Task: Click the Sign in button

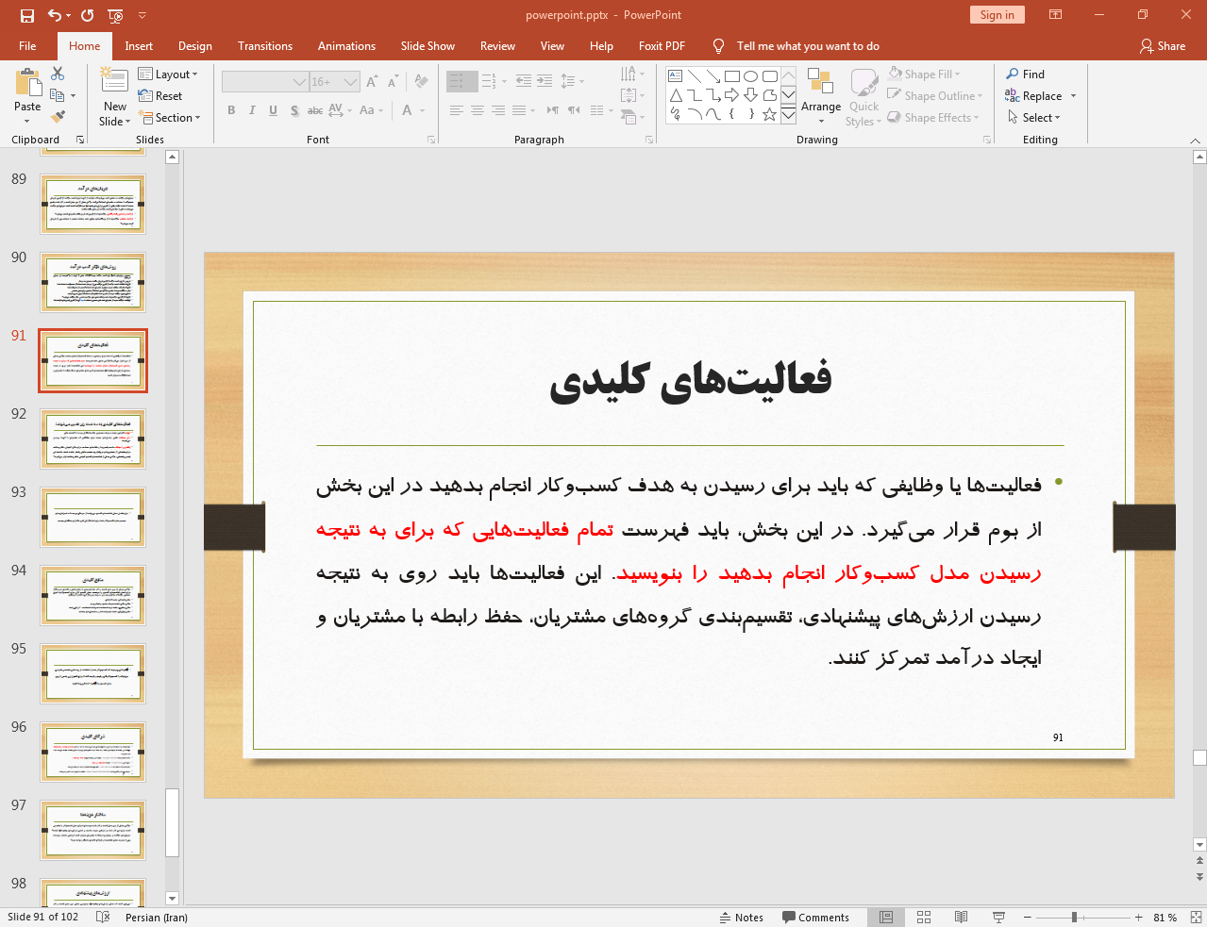Action: 997,14
